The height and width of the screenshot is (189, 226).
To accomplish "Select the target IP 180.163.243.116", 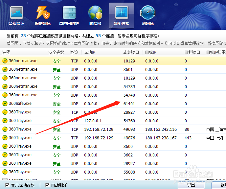I will (x=161, y=129).
